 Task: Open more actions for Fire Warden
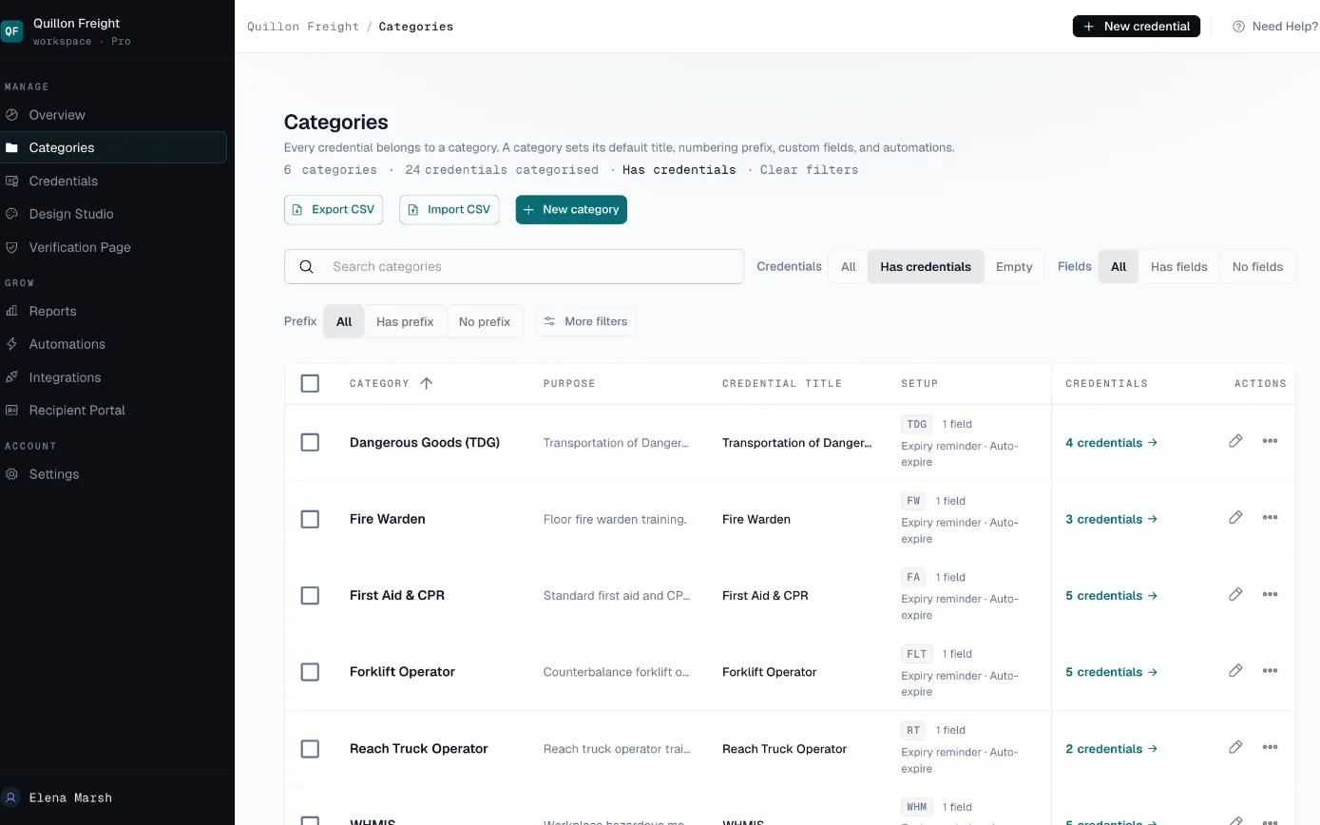(x=1270, y=518)
